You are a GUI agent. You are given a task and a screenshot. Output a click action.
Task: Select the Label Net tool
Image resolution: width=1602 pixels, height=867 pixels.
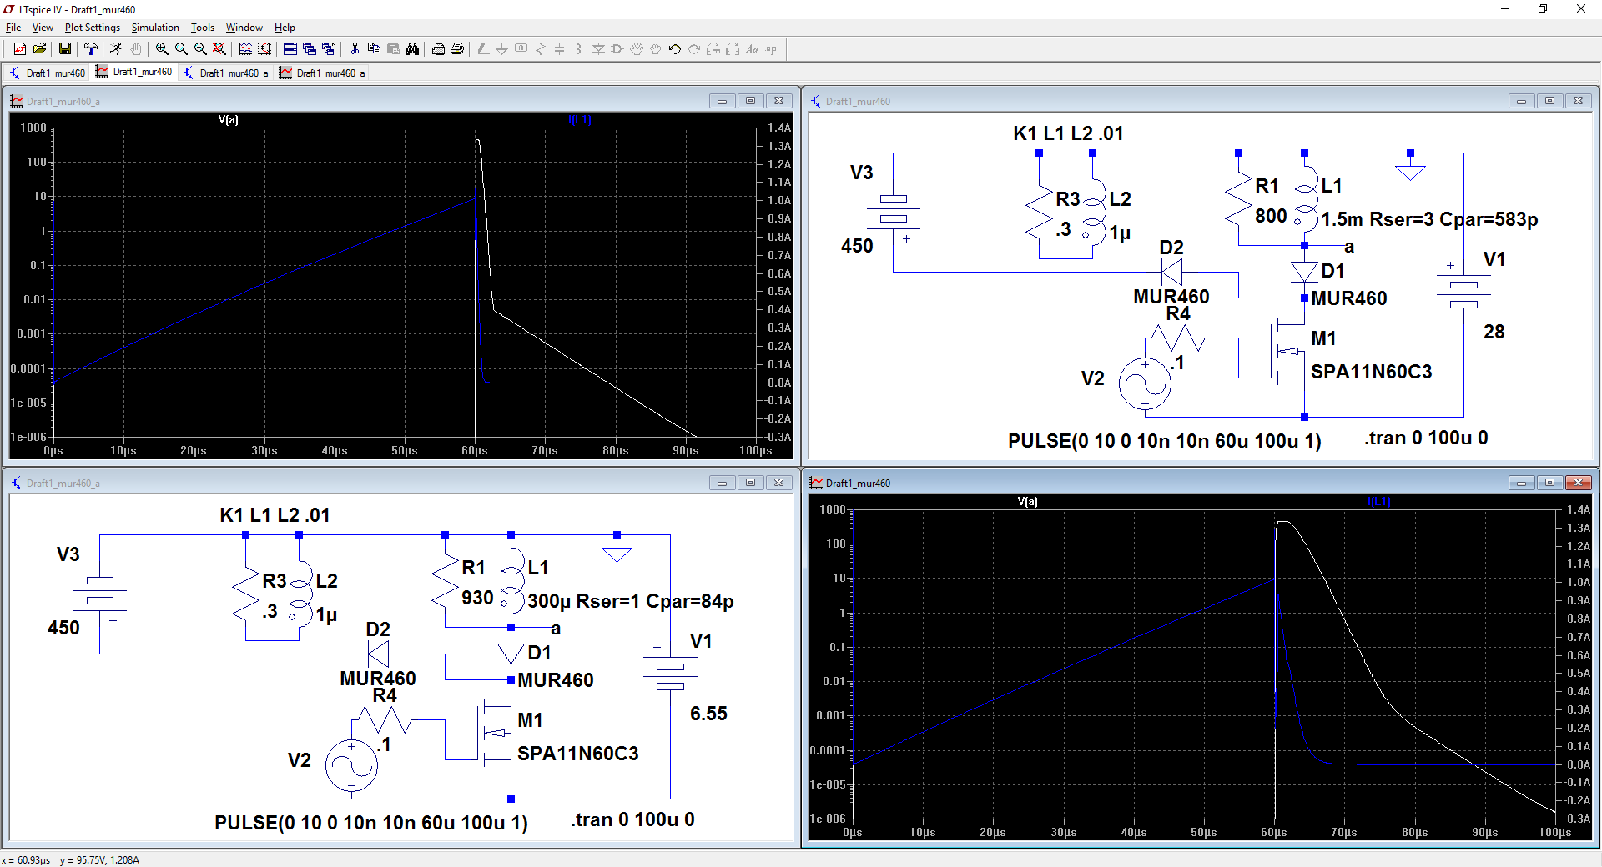coord(521,49)
